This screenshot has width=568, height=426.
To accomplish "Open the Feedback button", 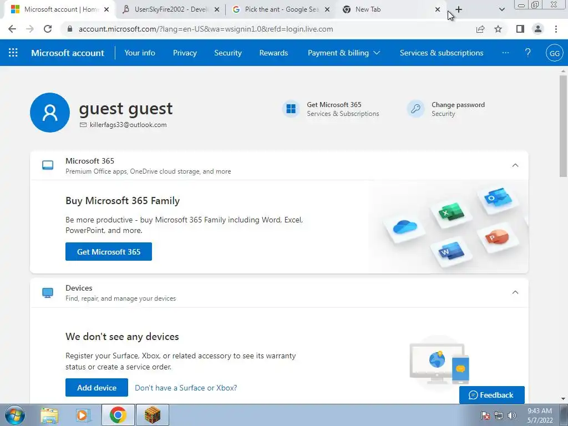I will [x=491, y=395].
